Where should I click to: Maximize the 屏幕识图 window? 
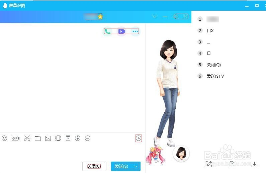[257, 6]
